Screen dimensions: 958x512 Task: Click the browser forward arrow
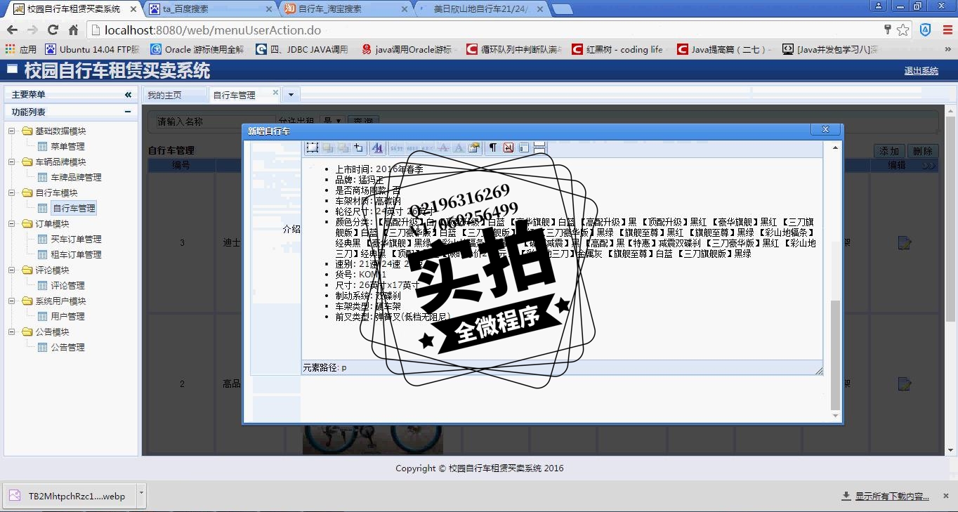[32, 30]
